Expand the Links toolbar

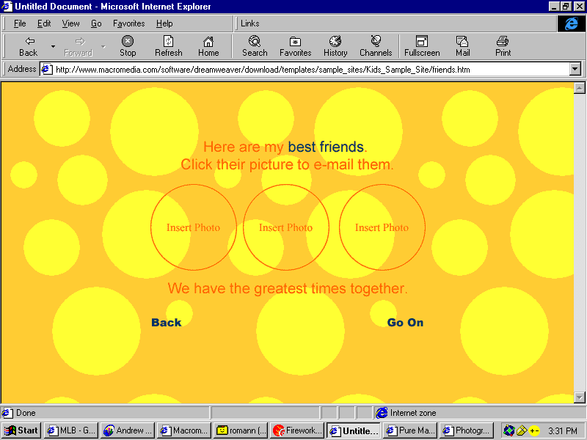click(x=249, y=23)
